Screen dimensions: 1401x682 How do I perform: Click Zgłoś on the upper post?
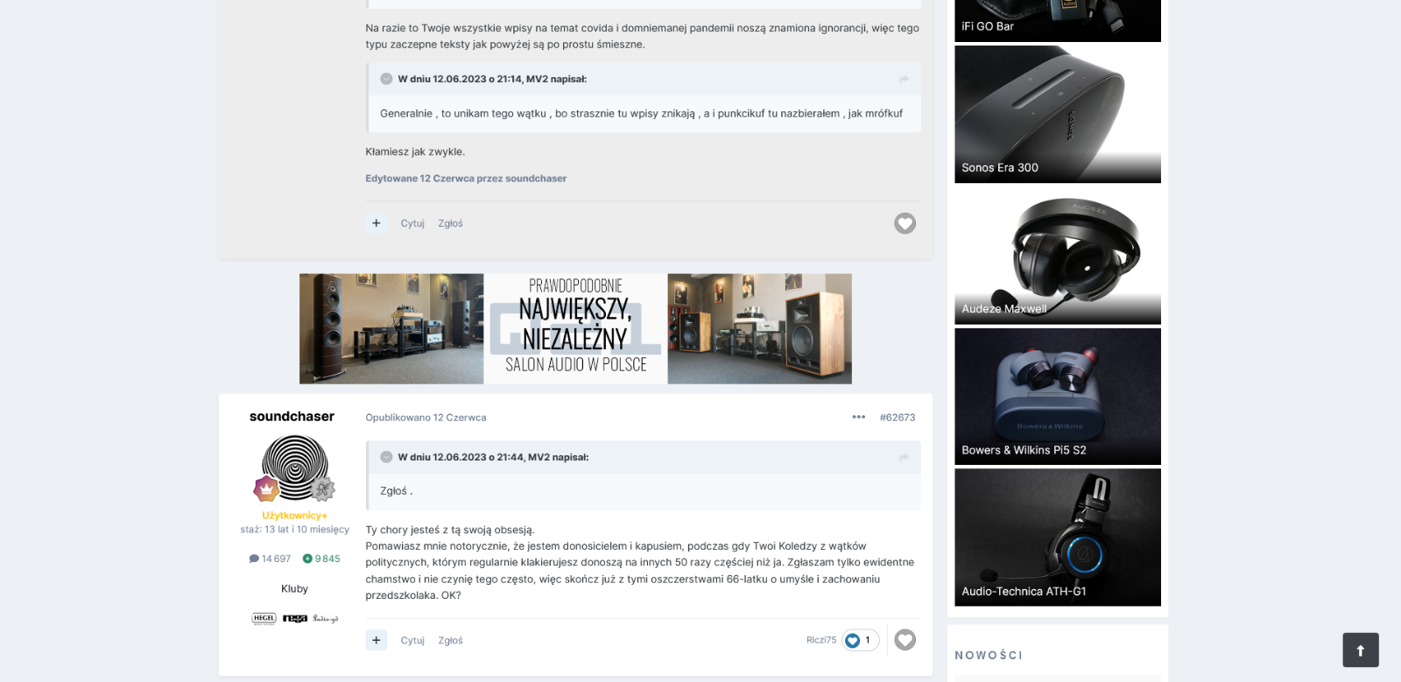point(451,223)
